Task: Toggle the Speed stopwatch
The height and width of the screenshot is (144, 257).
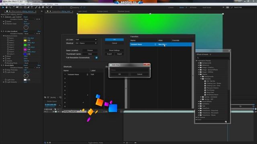Action: point(6,22)
